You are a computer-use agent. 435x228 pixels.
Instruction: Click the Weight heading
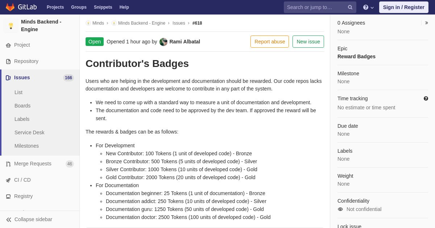coord(345,176)
